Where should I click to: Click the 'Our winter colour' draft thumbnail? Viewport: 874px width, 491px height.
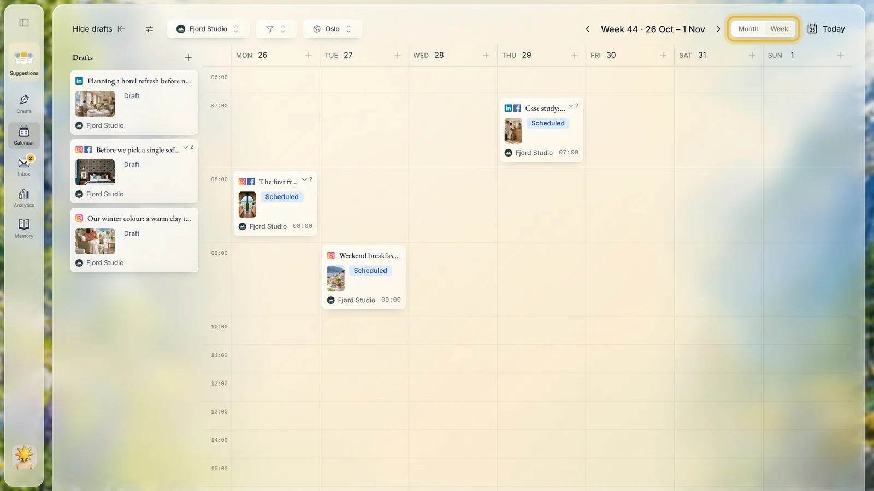pyautogui.click(x=95, y=241)
